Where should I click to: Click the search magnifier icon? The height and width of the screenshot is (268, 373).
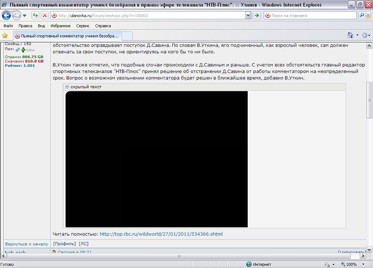[361, 15]
